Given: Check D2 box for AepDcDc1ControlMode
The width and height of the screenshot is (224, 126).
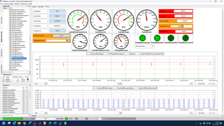Looking at the screenshot, I should point(27,90).
